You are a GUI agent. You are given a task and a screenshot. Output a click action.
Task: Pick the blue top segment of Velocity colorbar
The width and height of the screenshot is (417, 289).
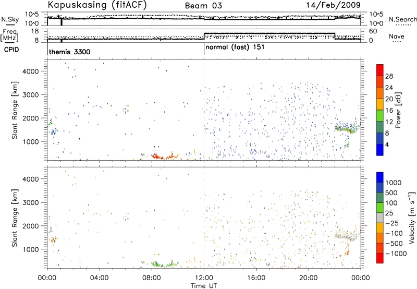380,177
